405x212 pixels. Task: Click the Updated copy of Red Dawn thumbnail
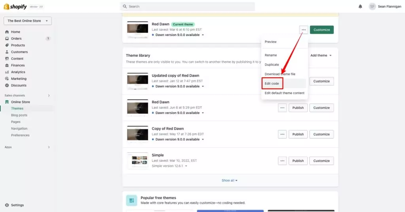[137, 81]
